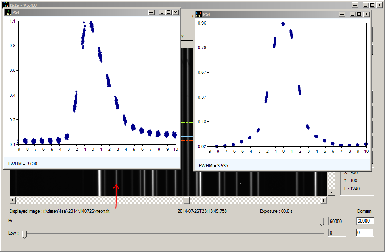Maximize the main ISIS window
Screen dimensions: 385x252
pos(372,5)
